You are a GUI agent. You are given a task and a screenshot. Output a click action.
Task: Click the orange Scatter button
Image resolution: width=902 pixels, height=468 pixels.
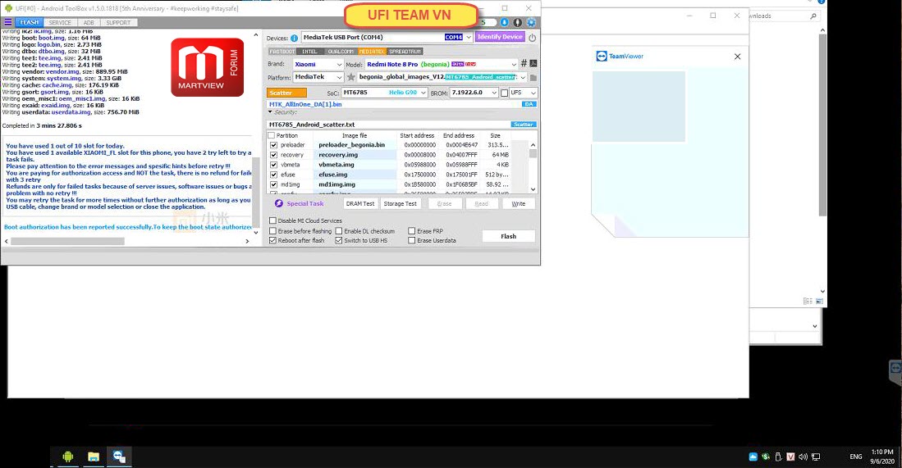click(x=286, y=93)
